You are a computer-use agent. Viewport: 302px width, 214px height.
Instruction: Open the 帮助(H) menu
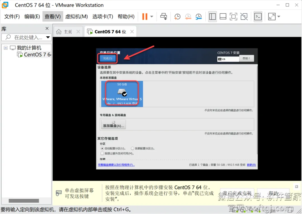pyautogui.click(x=126, y=17)
